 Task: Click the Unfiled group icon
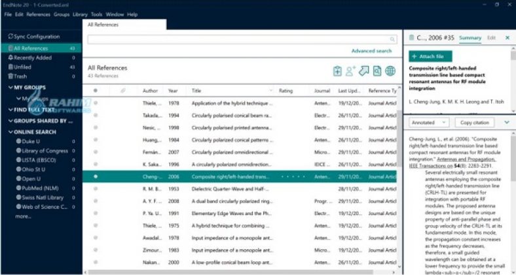pos(10,67)
